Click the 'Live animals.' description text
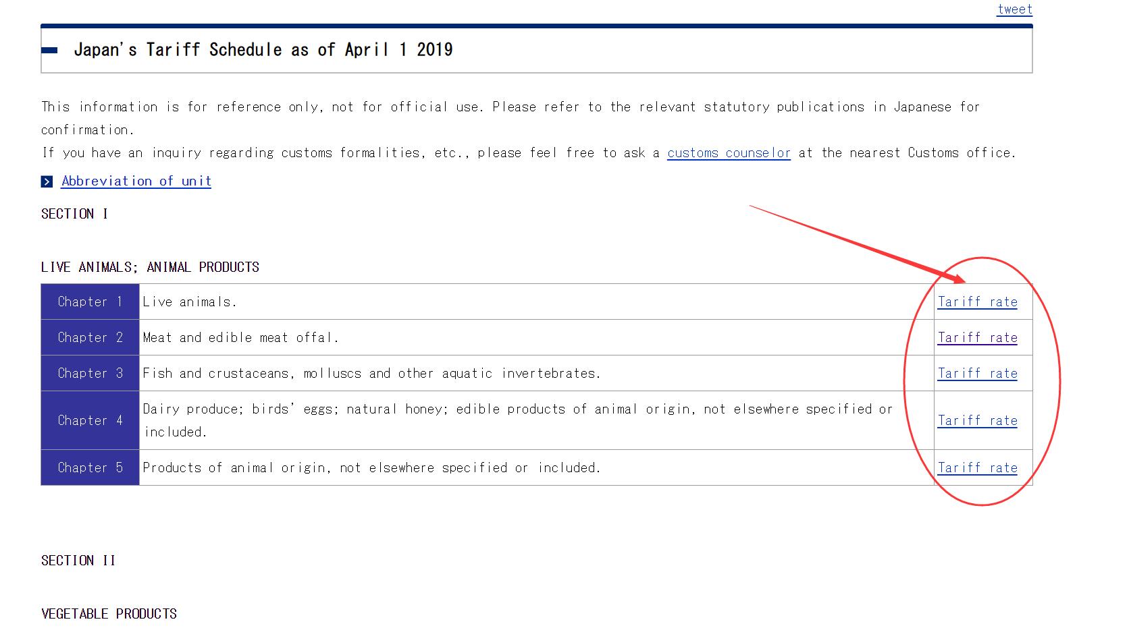 click(x=190, y=302)
